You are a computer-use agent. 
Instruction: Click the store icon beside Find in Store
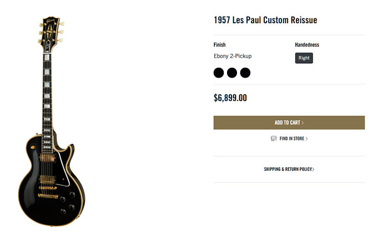click(x=274, y=139)
